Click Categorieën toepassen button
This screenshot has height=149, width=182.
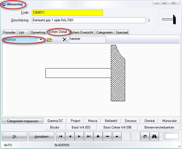pos(23,121)
